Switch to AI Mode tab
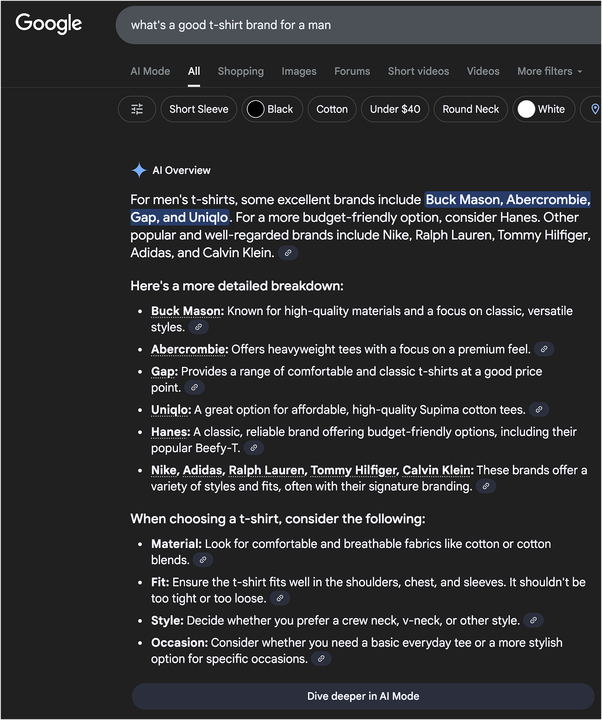The height and width of the screenshot is (720, 602). click(x=150, y=72)
